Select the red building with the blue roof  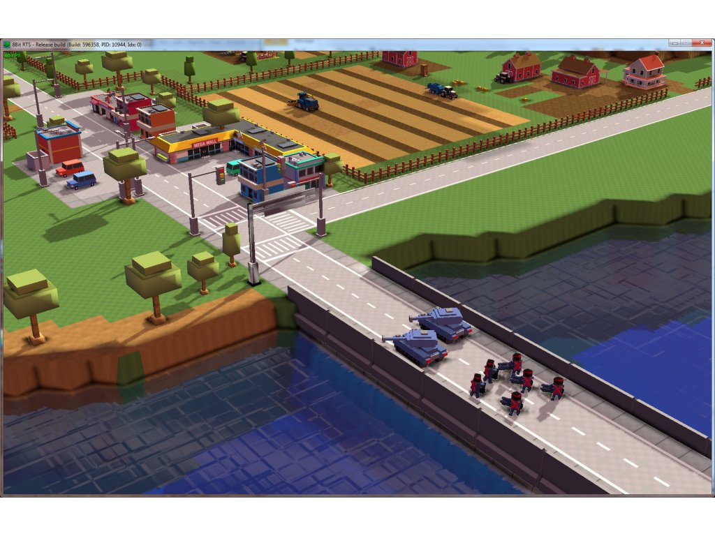pyautogui.click(x=59, y=144)
